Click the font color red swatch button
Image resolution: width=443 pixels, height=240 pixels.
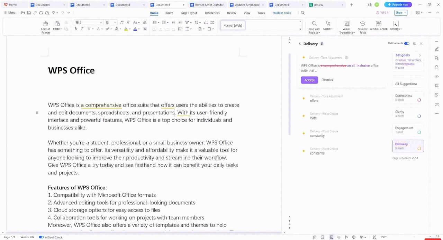(x=135, y=29)
